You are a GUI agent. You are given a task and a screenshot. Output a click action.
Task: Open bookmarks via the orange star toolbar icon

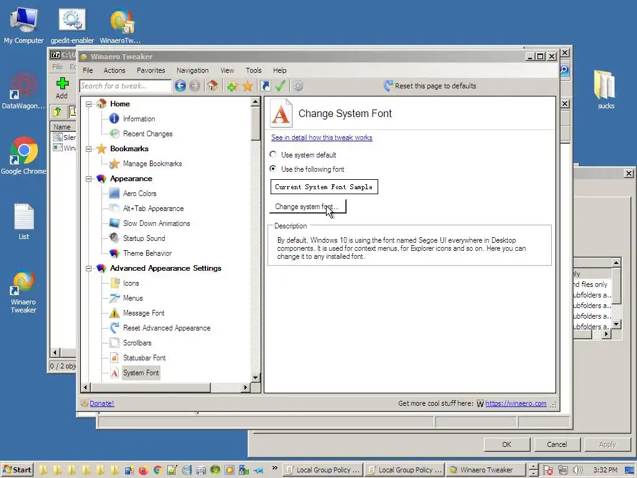248,86
